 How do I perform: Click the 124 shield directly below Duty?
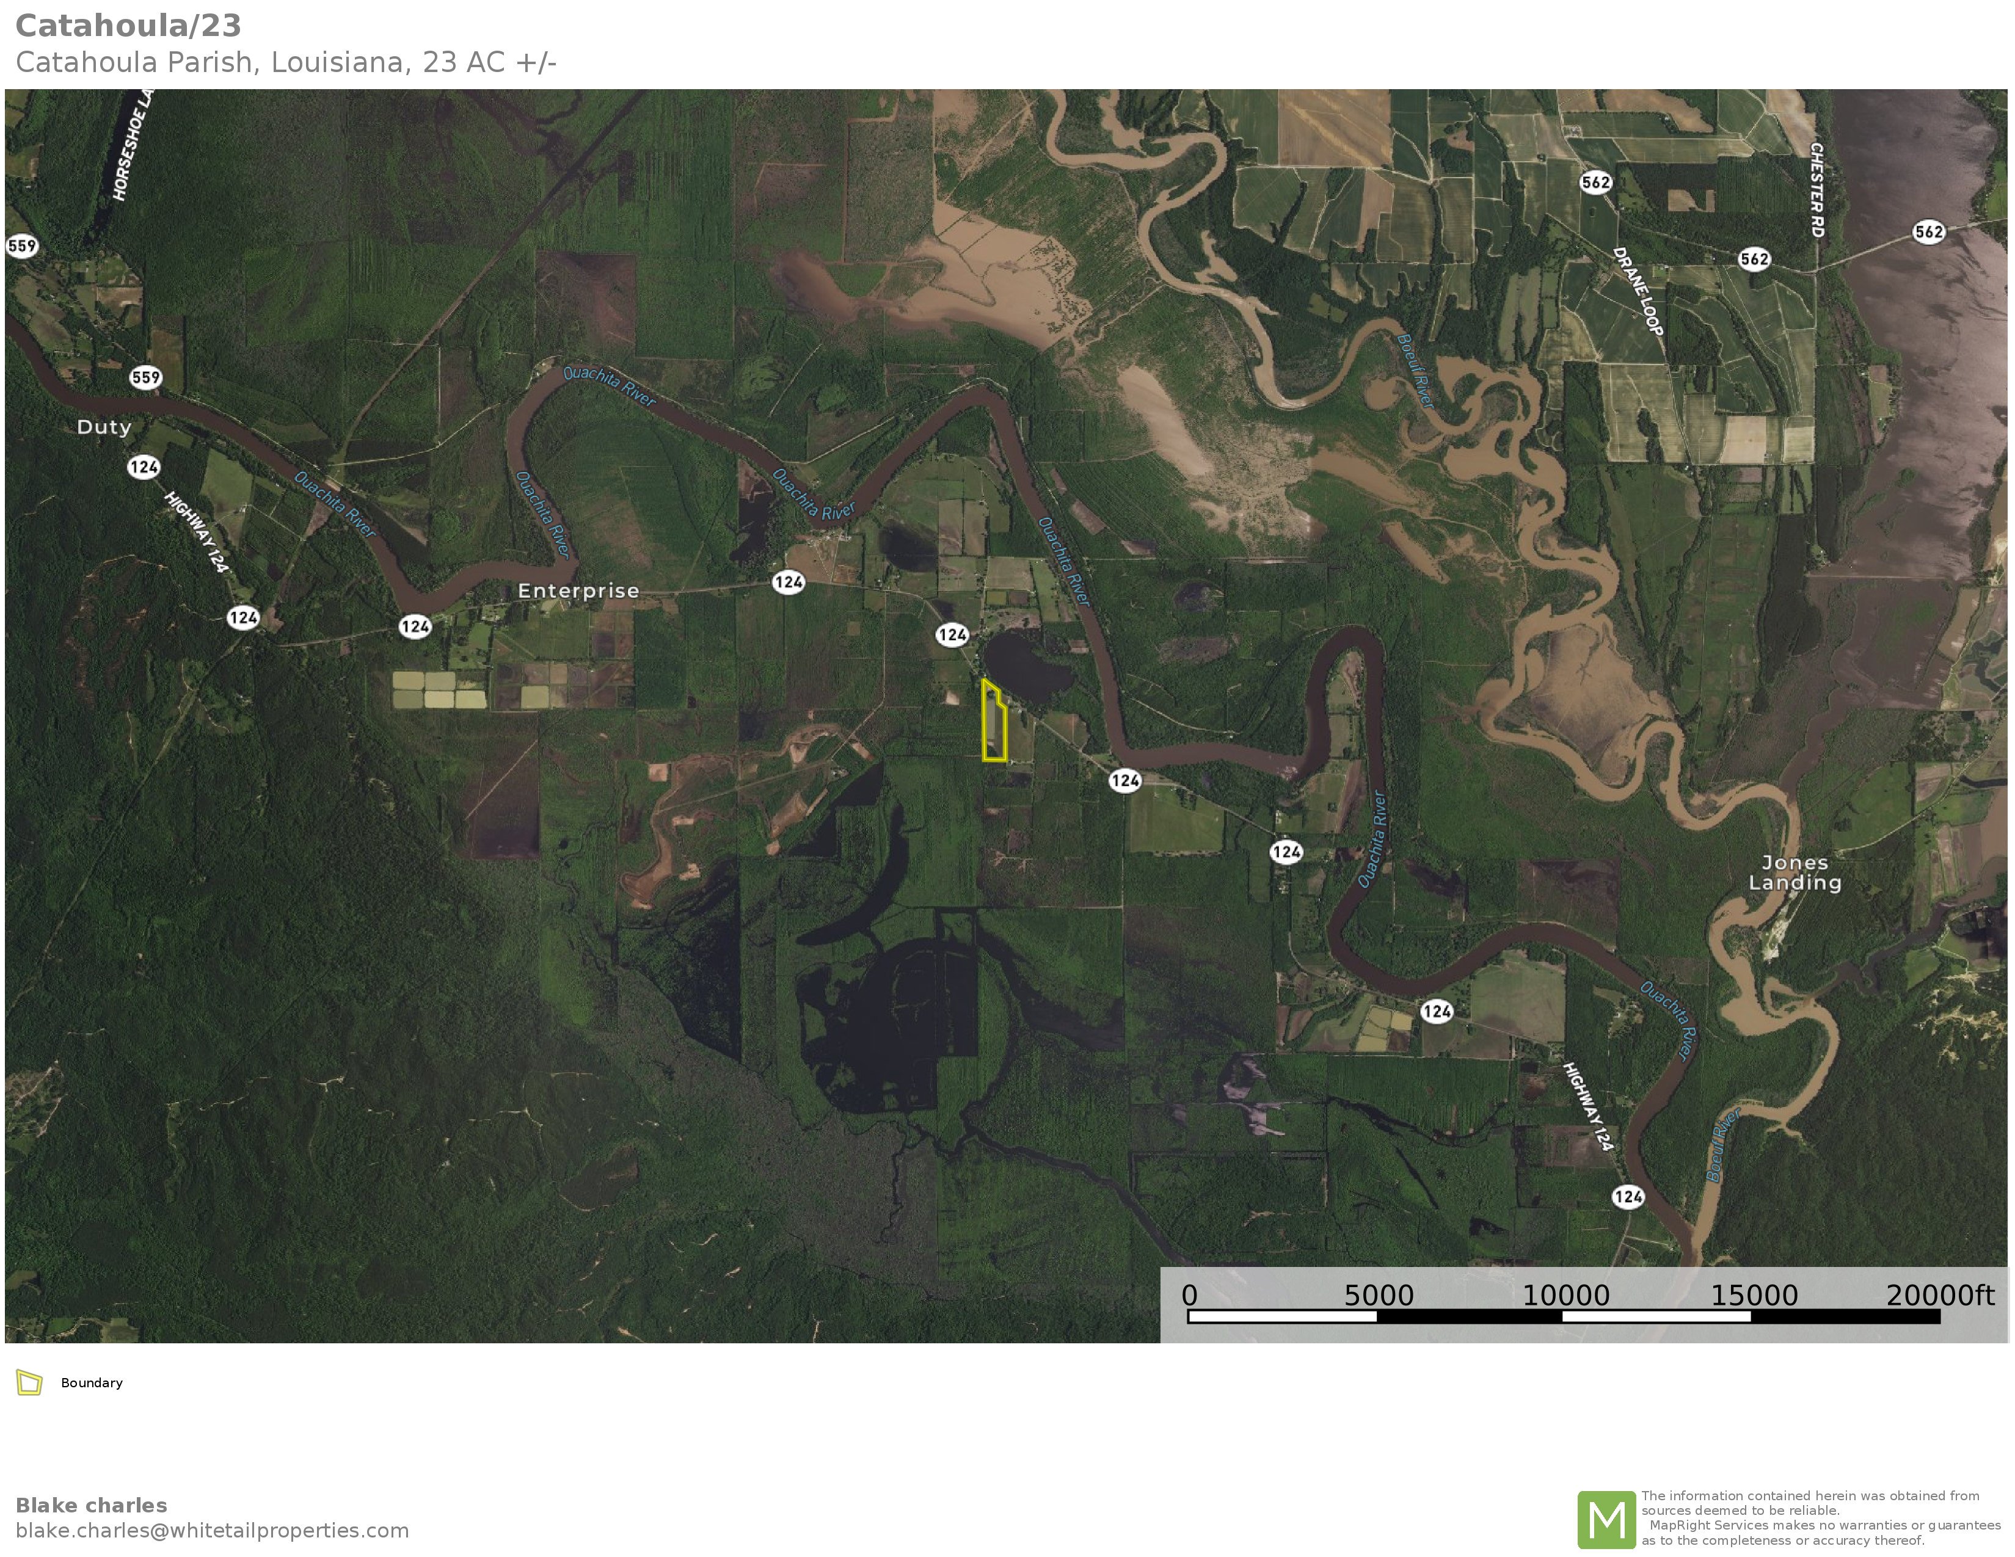click(x=143, y=466)
